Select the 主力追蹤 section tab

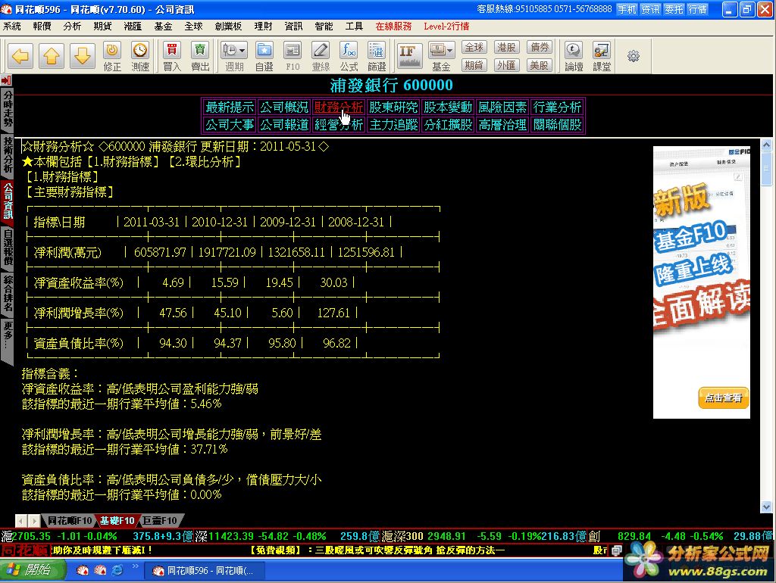(x=393, y=125)
